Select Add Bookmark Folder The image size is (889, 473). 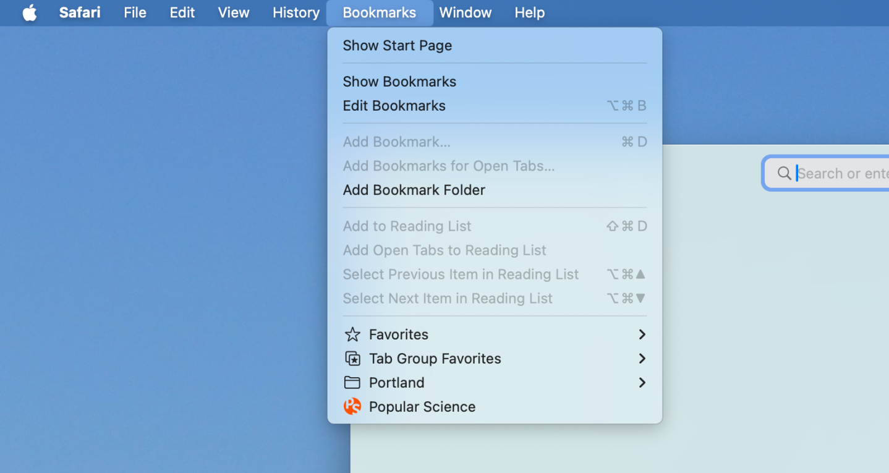[414, 190]
